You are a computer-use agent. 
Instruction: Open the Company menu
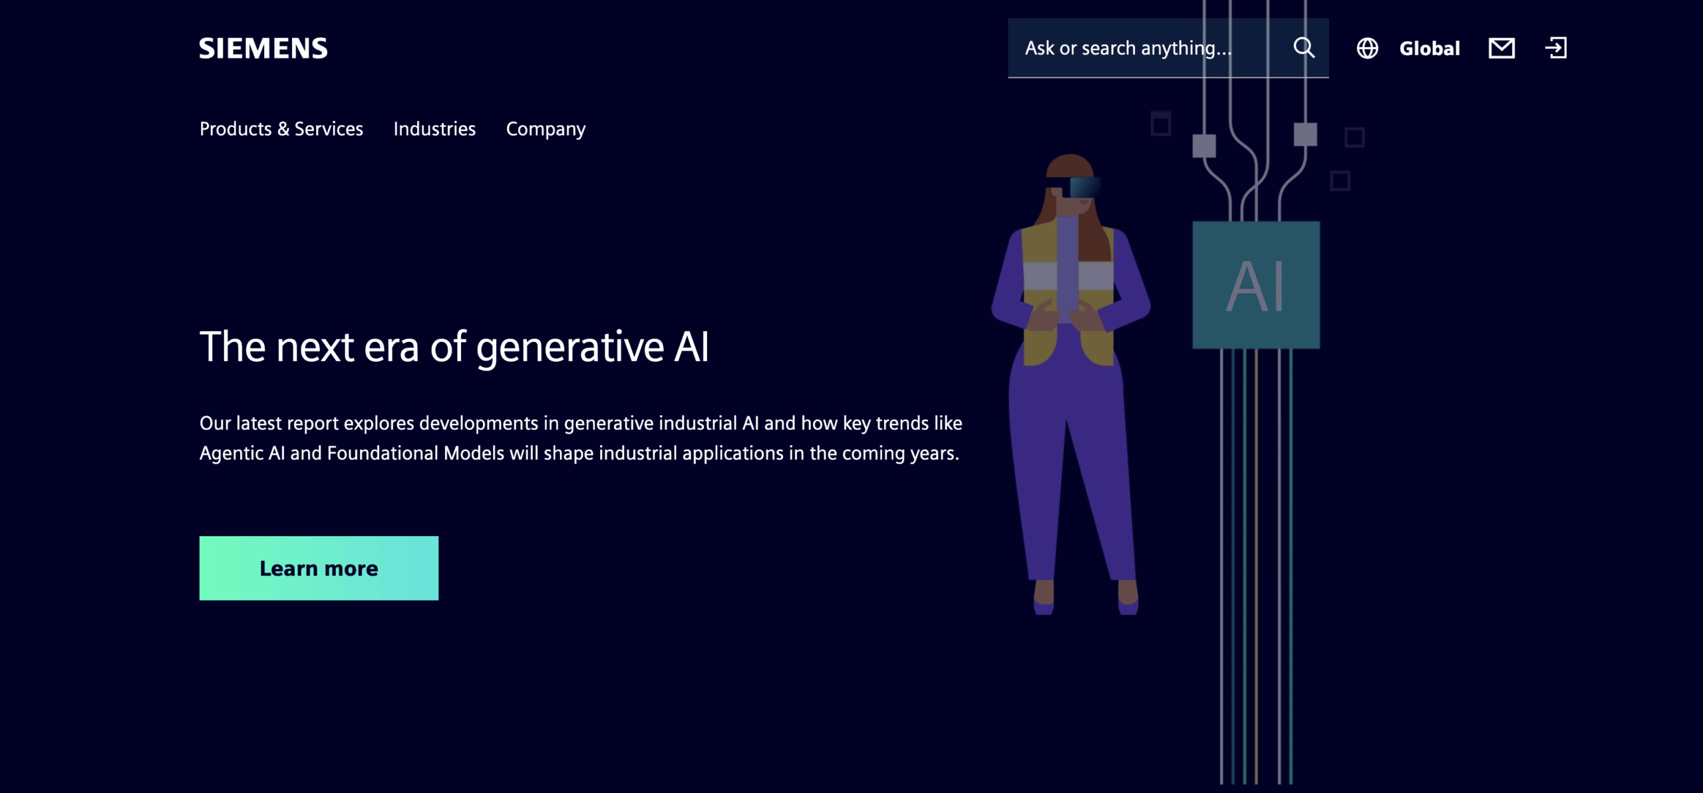(545, 129)
